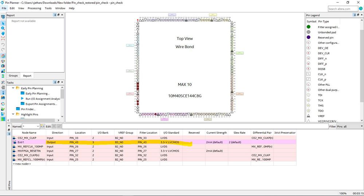Click the binoculars find icon
Screen dimensions: 364x196
3,98
